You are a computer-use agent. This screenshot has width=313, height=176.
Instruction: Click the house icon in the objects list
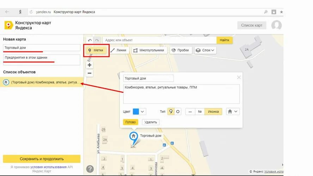click(6, 82)
